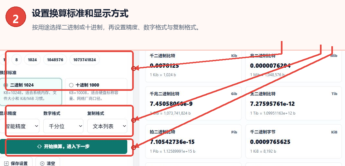The width and height of the screenshot is (345, 166).
Task: Choose the quick value chip 1073741824
Action: [x=85, y=60]
